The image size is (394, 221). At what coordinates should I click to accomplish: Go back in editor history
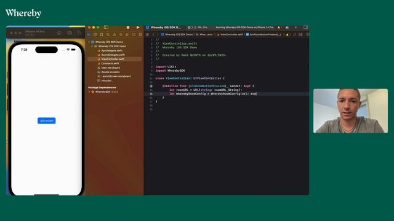coord(153,34)
